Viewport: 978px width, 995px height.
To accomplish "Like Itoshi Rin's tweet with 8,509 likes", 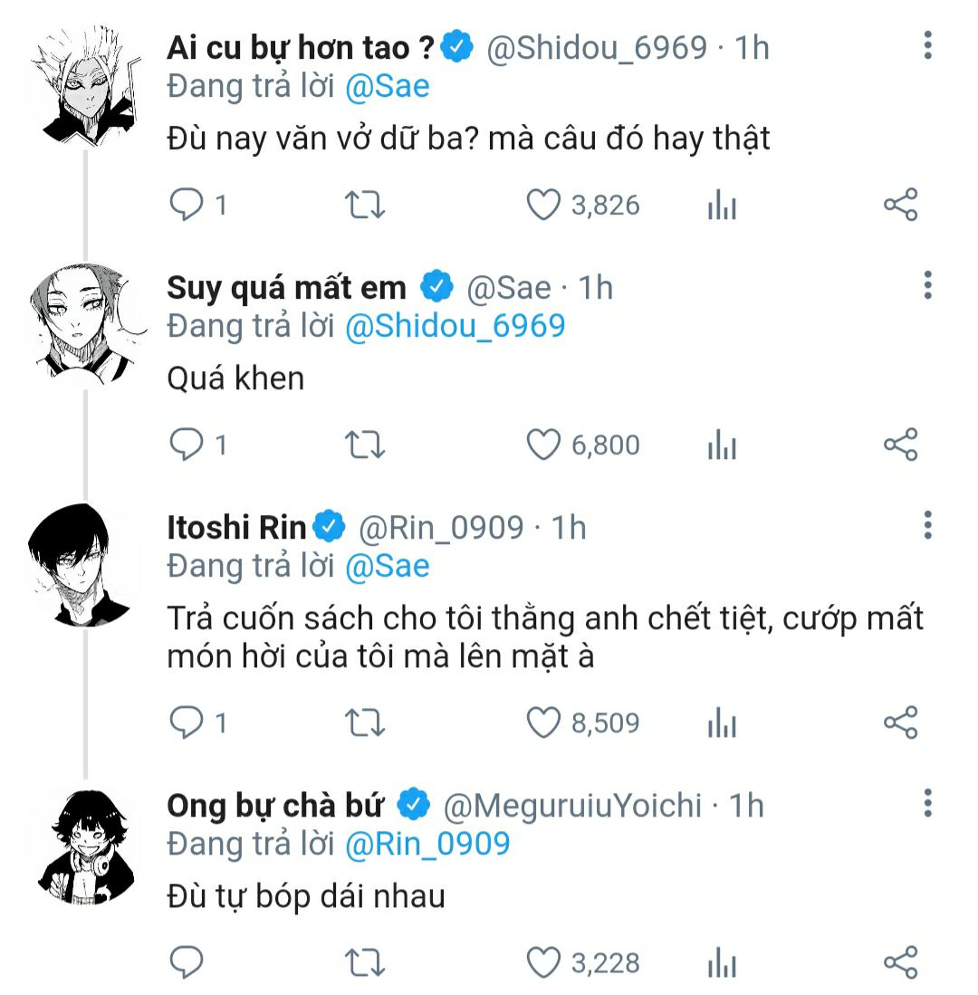I will click(x=544, y=722).
